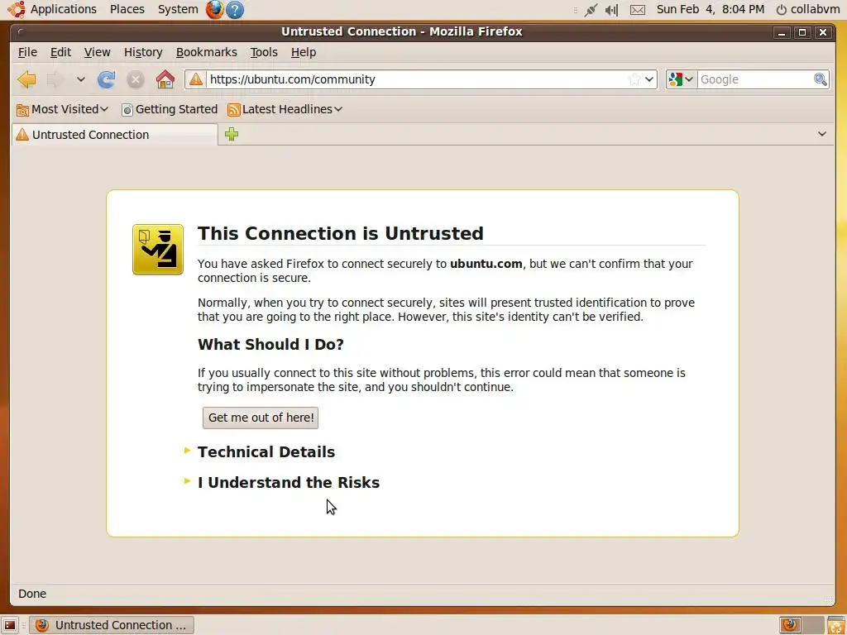This screenshot has height=635, width=847.
Task: Open the list all tabs dropdown
Action: tap(821, 134)
